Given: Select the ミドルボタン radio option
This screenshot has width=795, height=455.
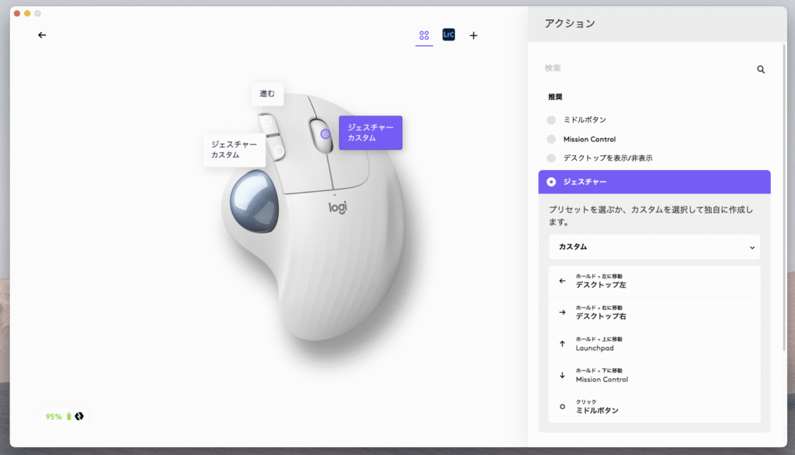Looking at the screenshot, I should pos(551,120).
